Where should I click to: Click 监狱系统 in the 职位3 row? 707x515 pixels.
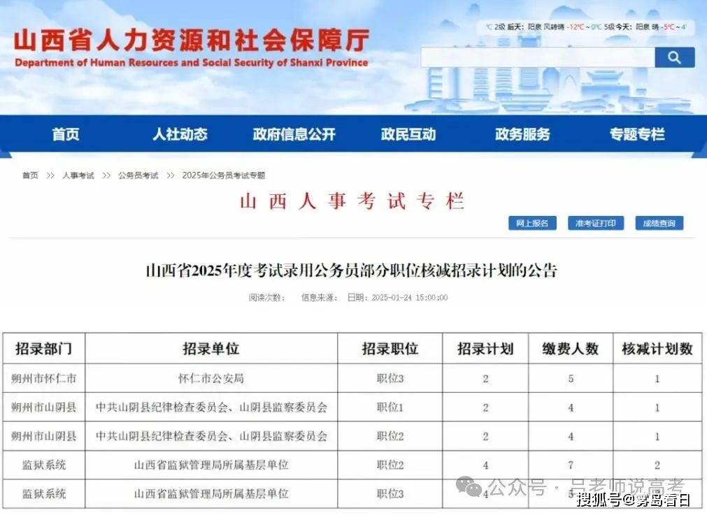tap(44, 494)
